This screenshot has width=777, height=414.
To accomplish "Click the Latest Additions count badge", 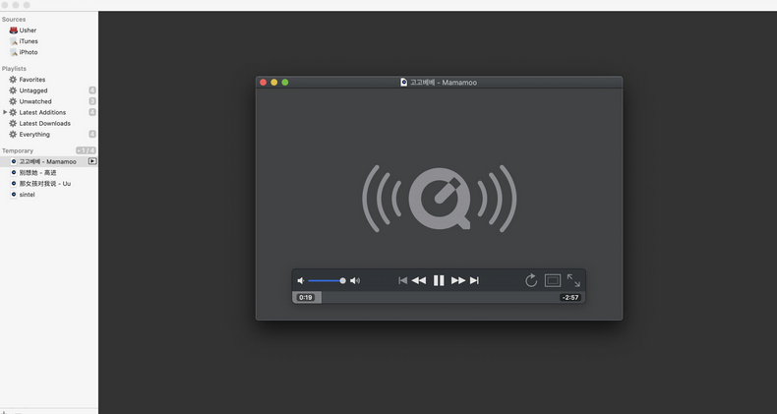I will [x=92, y=112].
